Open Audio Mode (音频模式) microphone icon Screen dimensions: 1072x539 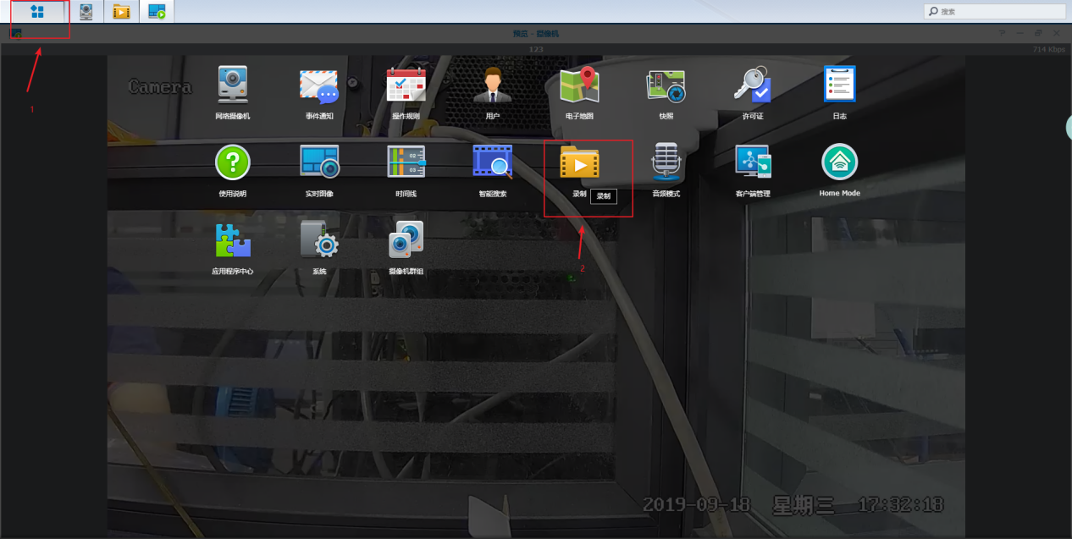666,162
